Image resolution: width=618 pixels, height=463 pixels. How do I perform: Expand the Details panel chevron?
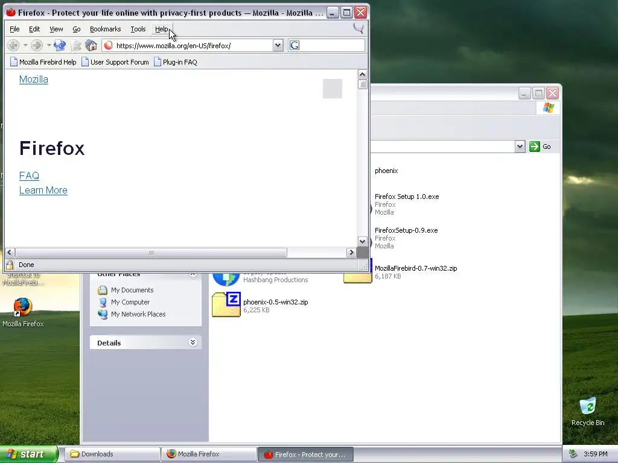coord(193,342)
